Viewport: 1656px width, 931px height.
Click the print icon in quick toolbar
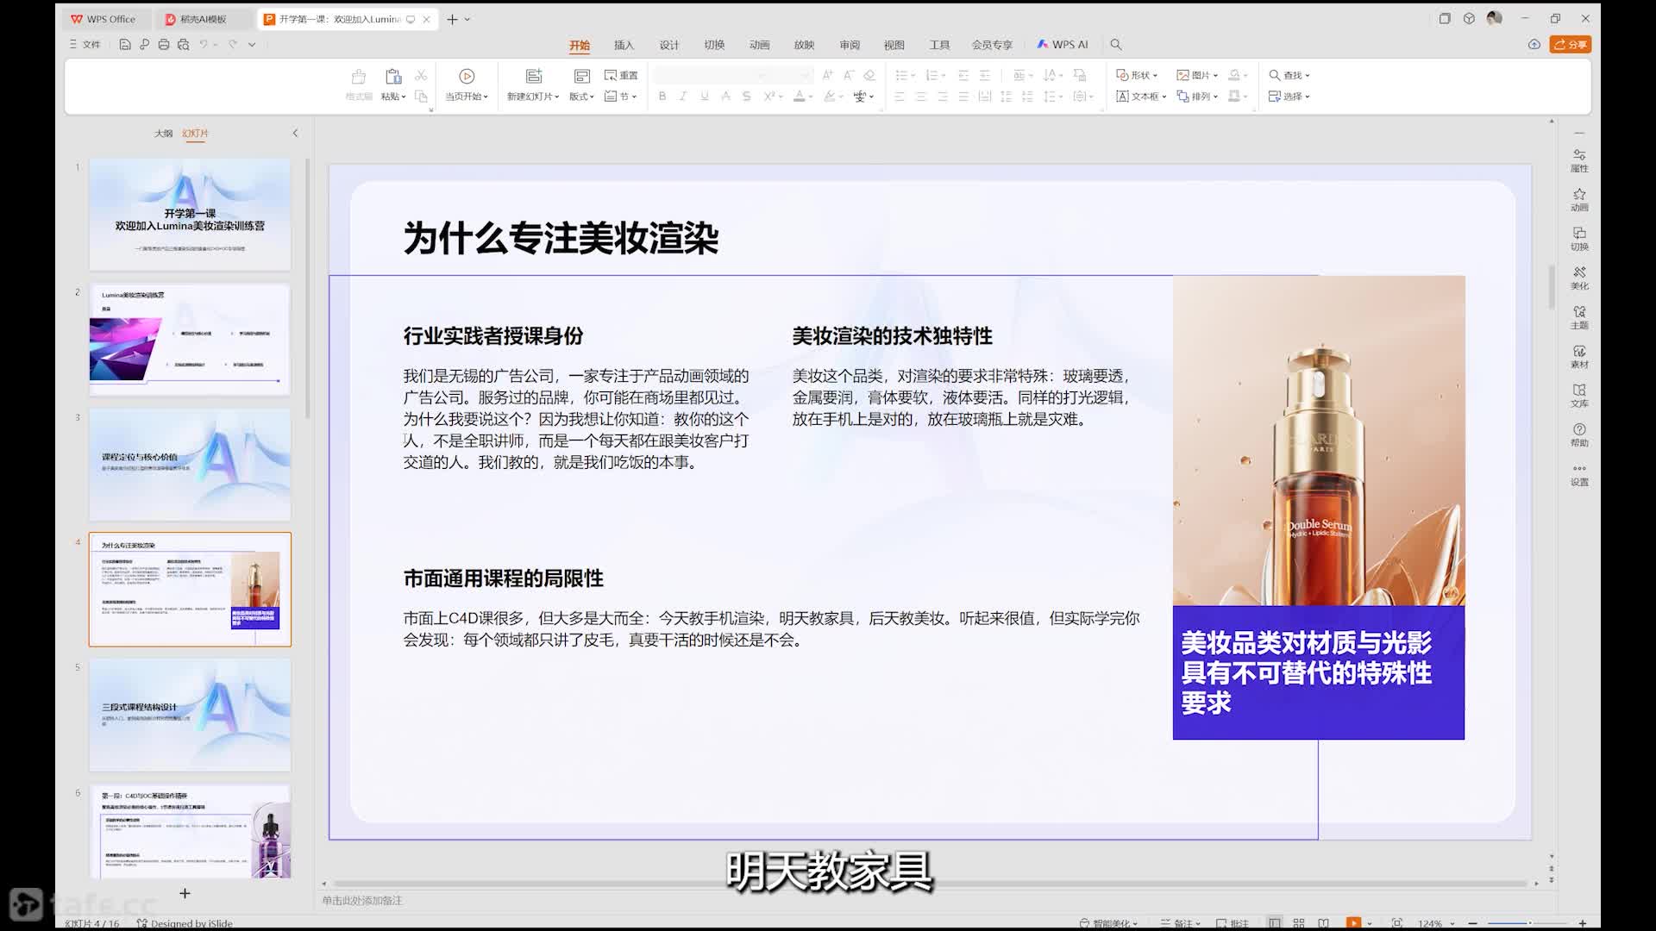coord(163,44)
